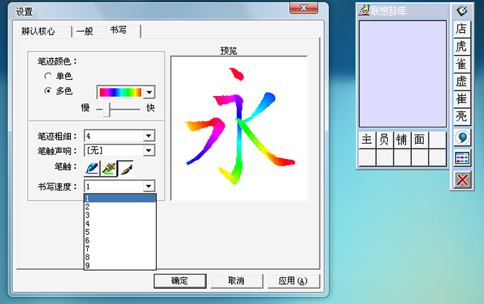The height and width of the screenshot is (304, 484).
Task: Select the paintbrush stroke style icon
Action: pyautogui.click(x=126, y=169)
